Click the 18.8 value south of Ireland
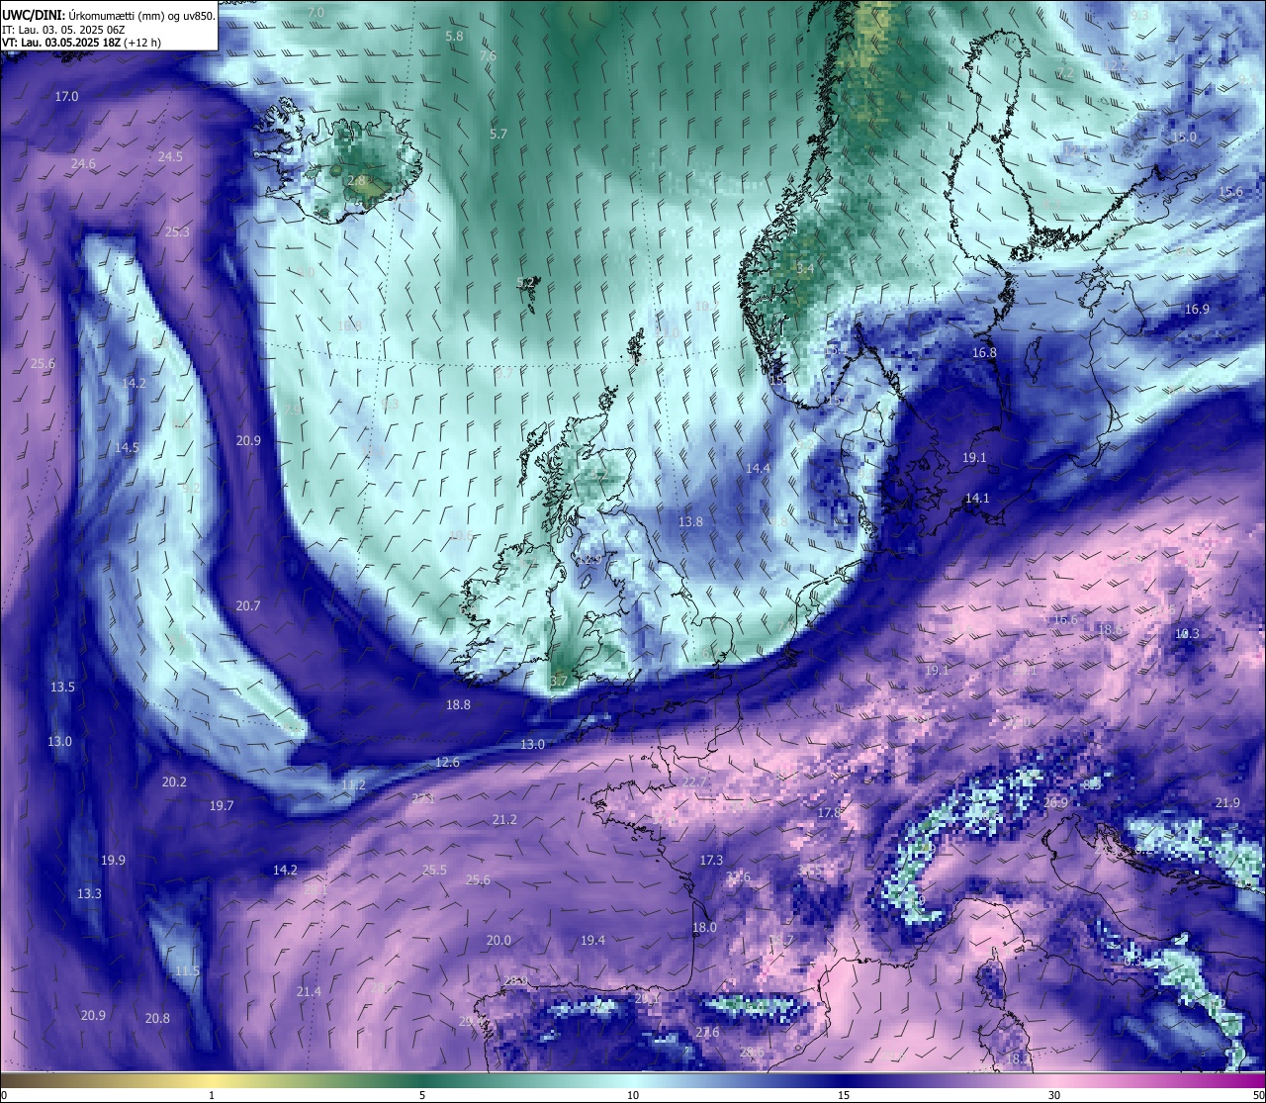1266x1103 pixels. [458, 704]
